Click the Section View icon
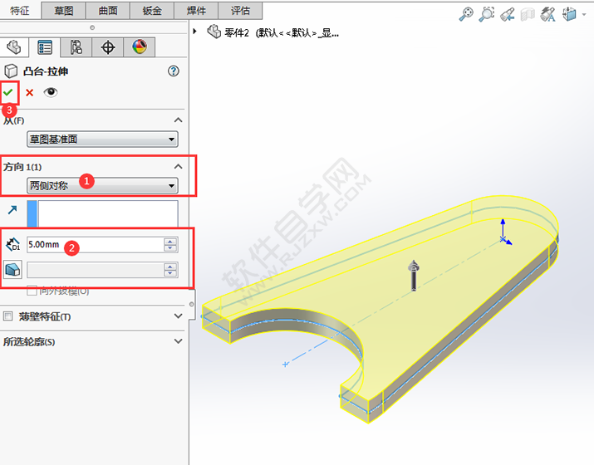 pyautogui.click(x=528, y=14)
